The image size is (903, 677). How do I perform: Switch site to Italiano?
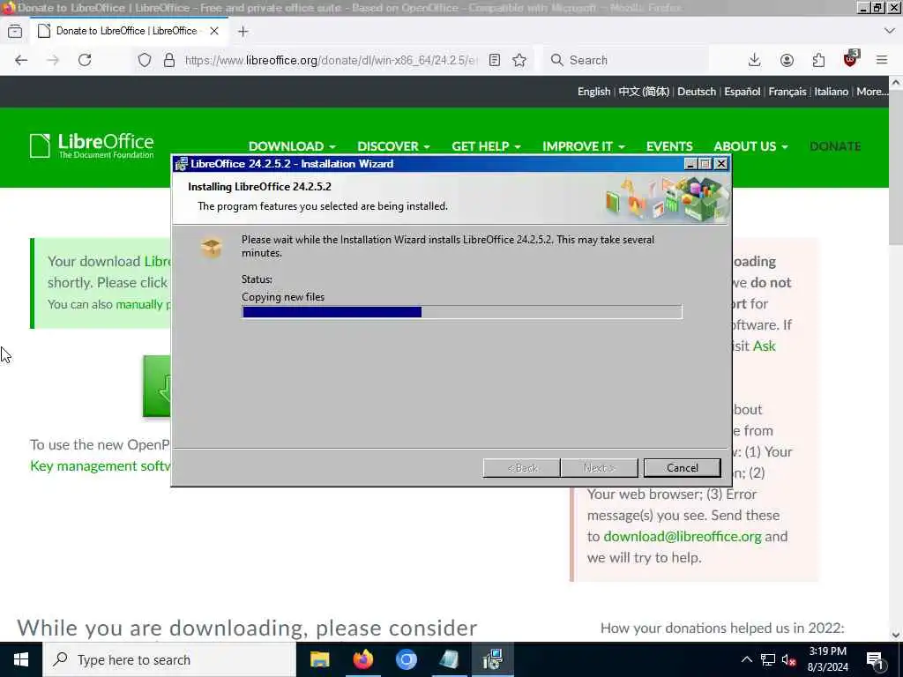click(831, 92)
